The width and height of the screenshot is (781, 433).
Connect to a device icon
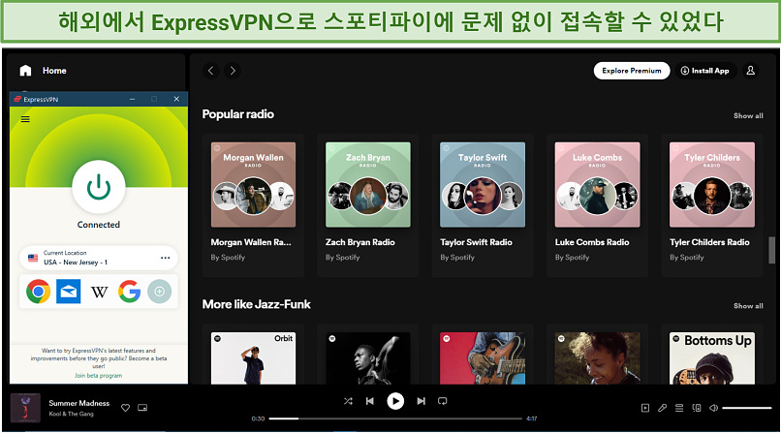697,408
